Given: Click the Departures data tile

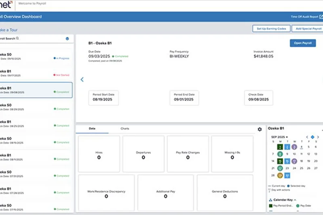Looking at the screenshot, I should 143,154.
